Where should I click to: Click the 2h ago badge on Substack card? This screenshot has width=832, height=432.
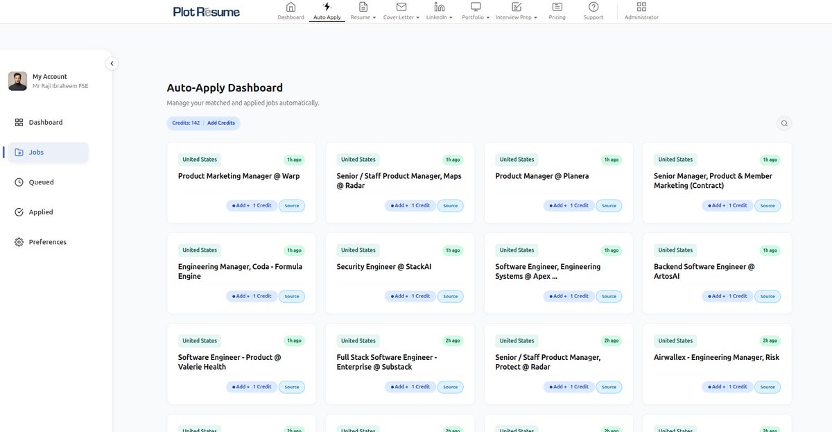(x=453, y=341)
